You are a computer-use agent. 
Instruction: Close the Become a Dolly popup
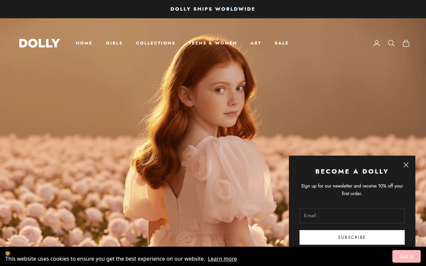406,165
